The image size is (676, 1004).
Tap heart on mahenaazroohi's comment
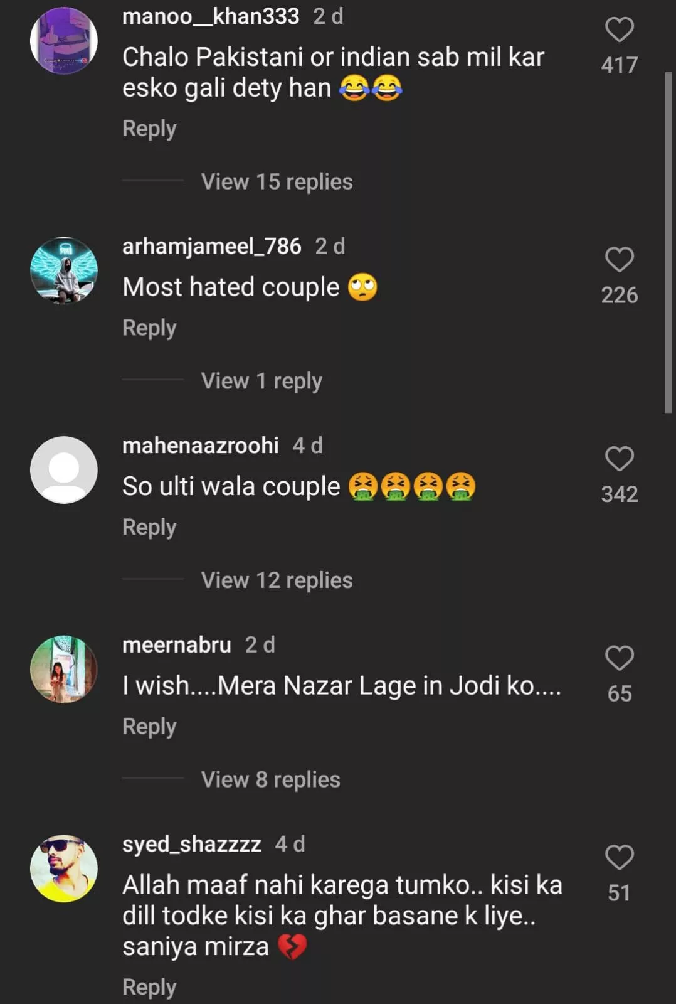tap(619, 459)
